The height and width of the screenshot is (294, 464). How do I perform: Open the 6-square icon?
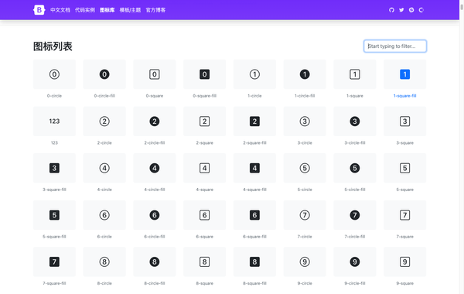click(x=204, y=215)
